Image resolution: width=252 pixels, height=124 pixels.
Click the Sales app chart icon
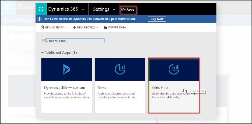click(120, 69)
